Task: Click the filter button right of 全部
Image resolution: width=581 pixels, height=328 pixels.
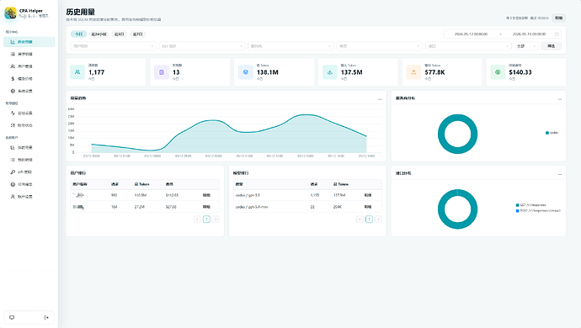Action: (x=551, y=46)
